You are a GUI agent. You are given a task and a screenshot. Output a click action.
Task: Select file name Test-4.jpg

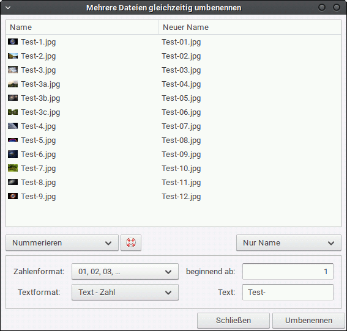tap(39, 126)
